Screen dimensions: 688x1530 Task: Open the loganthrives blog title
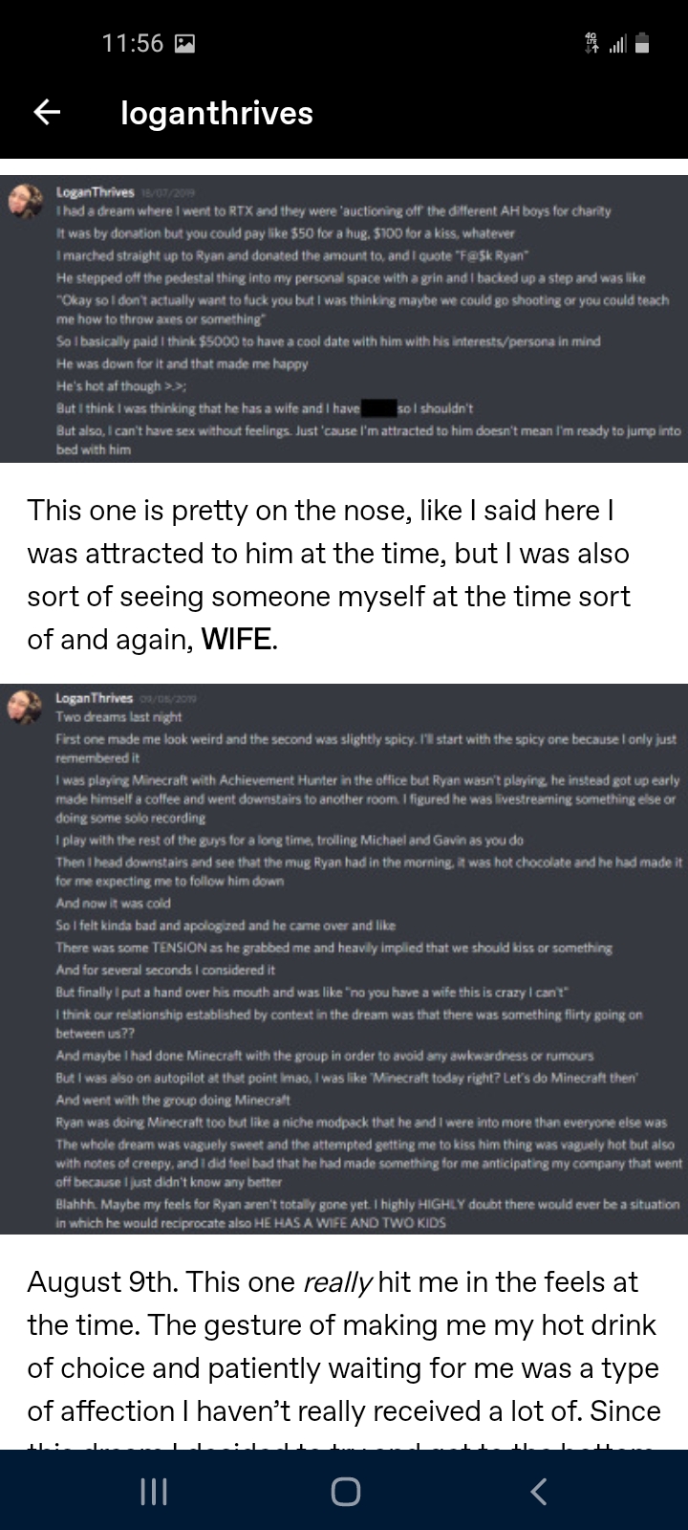[217, 113]
